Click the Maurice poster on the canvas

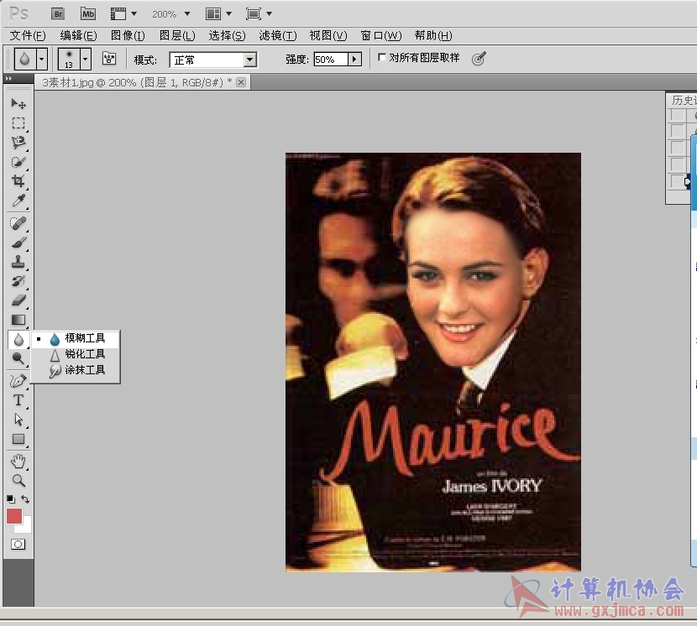(433, 362)
